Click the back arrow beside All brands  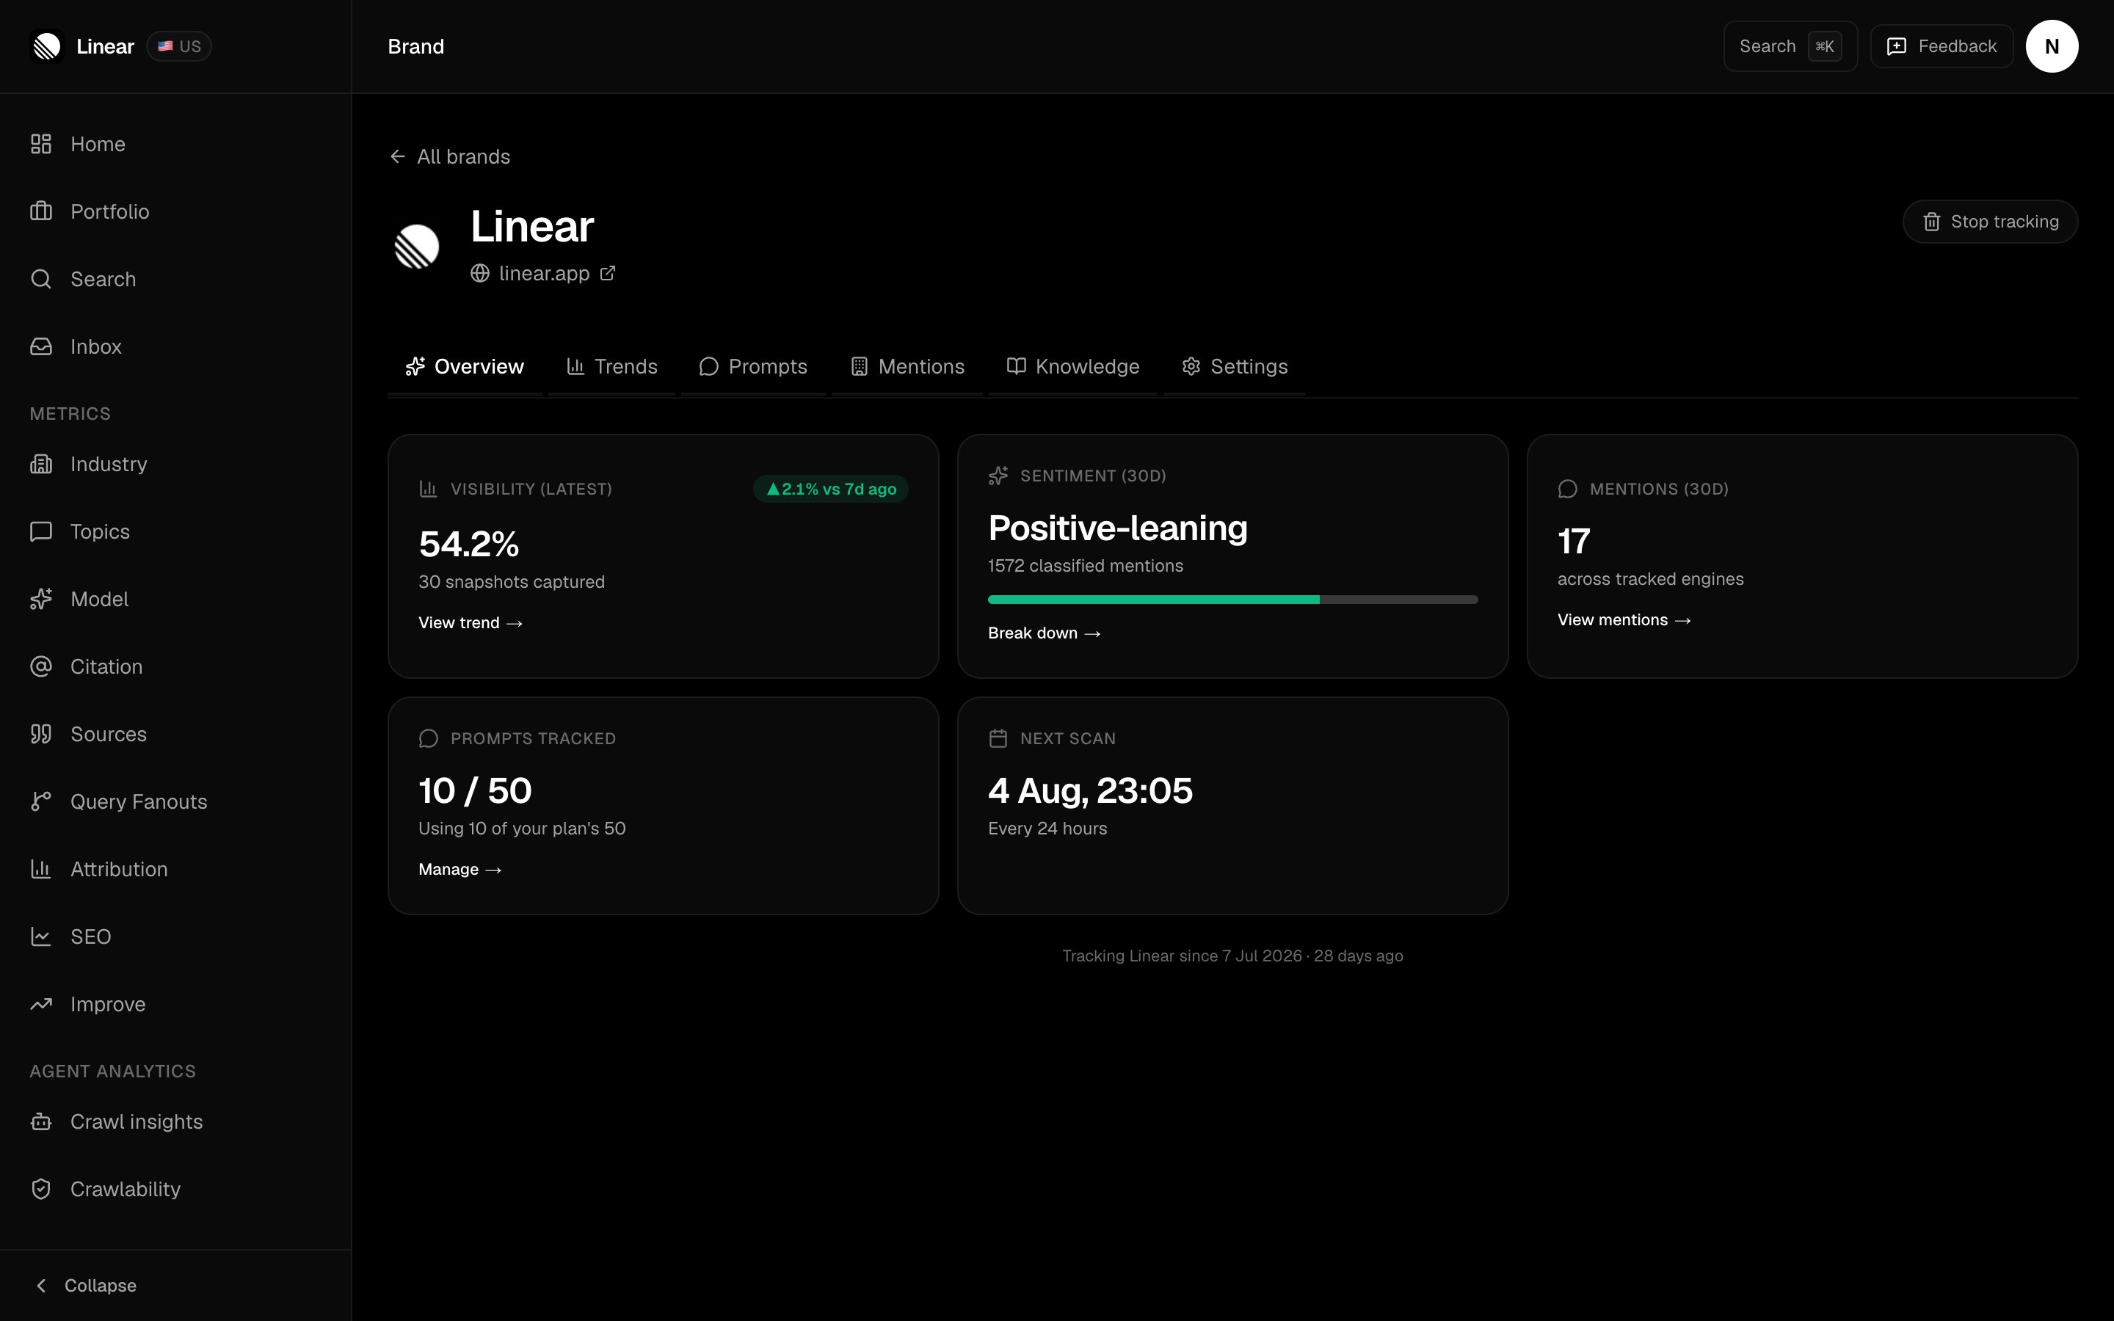tap(397, 156)
